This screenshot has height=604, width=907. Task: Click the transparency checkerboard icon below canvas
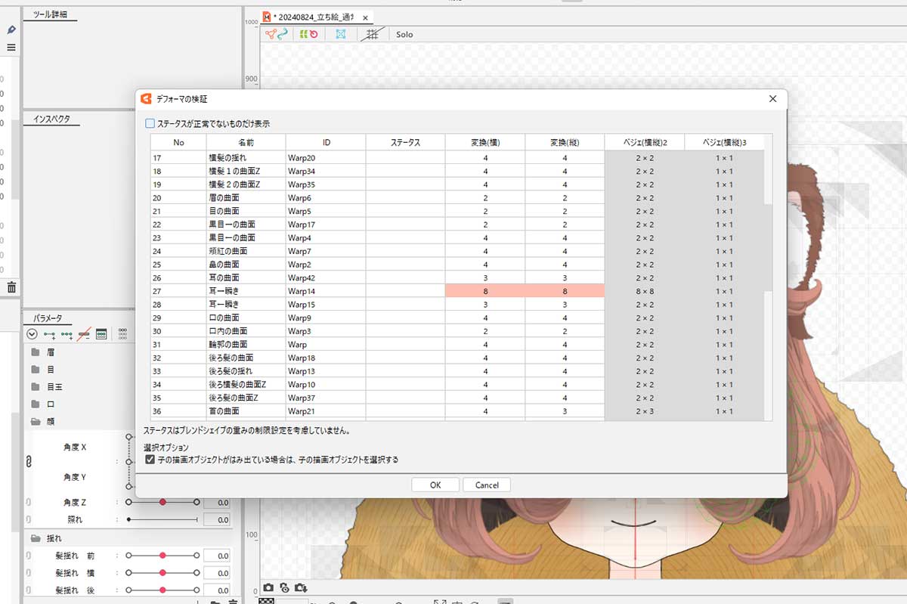click(265, 601)
